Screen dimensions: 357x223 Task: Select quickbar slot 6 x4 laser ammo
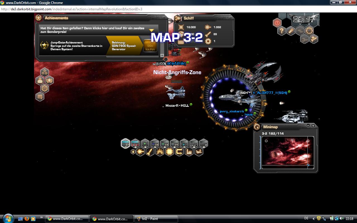pyautogui.click(x=174, y=143)
